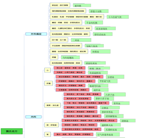Select the green 胃苓汤 formula label
This screenshot has height=138, width=153.
(x=121, y=103)
